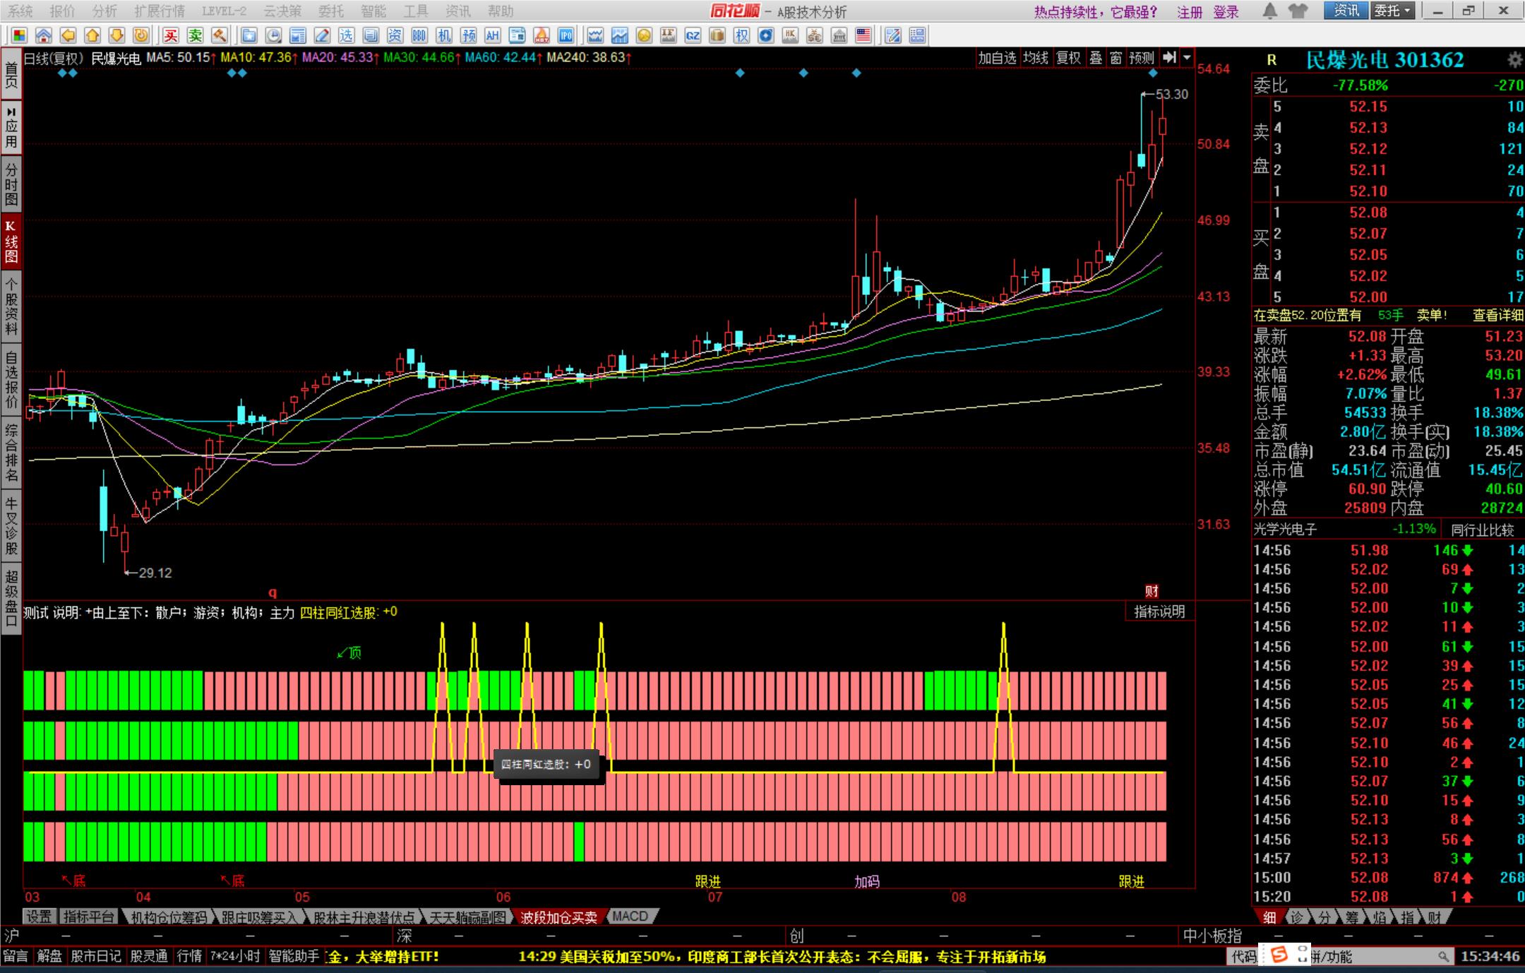Click the US flag market icon
This screenshot has height=973, width=1525.
(863, 35)
